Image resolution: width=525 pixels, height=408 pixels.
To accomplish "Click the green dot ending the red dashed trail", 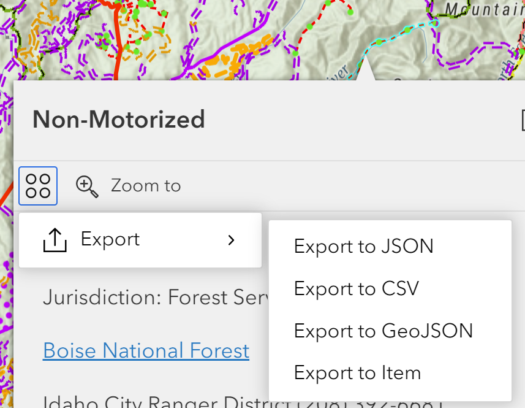I will pyautogui.click(x=350, y=12).
